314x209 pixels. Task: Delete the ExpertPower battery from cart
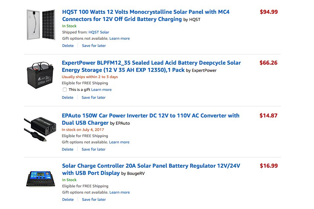point(67,97)
